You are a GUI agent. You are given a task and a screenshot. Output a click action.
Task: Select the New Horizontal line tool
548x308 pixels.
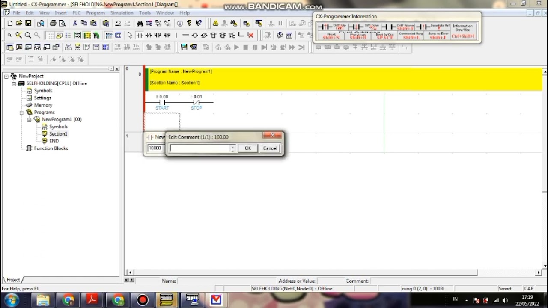185,35
